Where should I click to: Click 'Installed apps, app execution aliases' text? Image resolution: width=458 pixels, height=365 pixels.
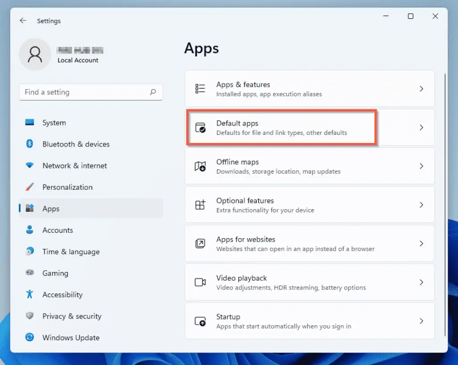click(x=269, y=94)
